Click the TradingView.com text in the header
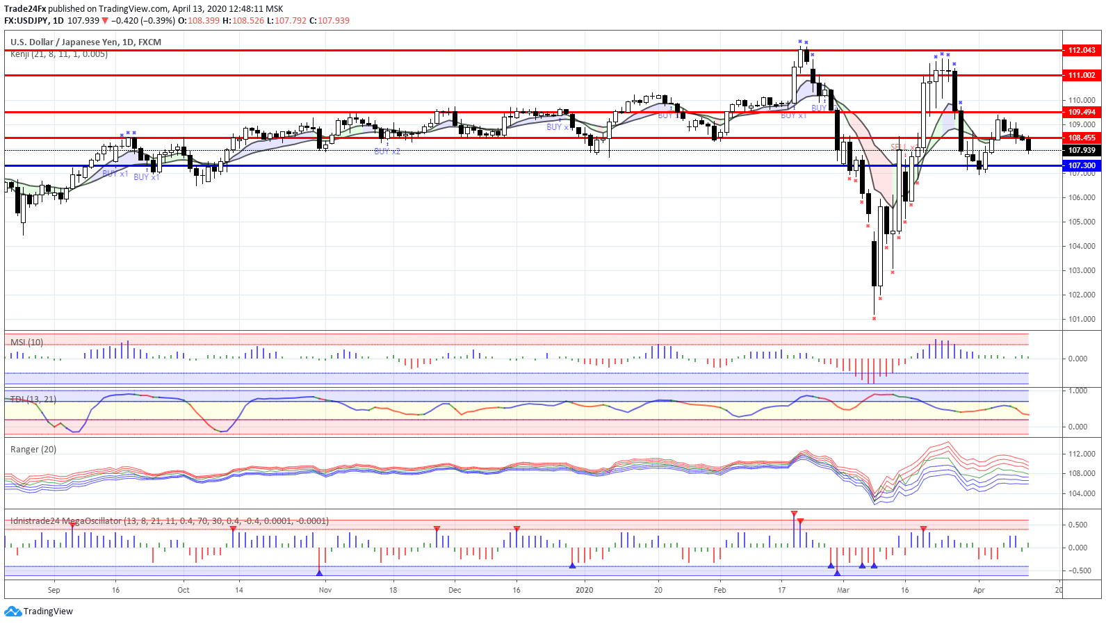The image size is (1106, 624). [133, 9]
